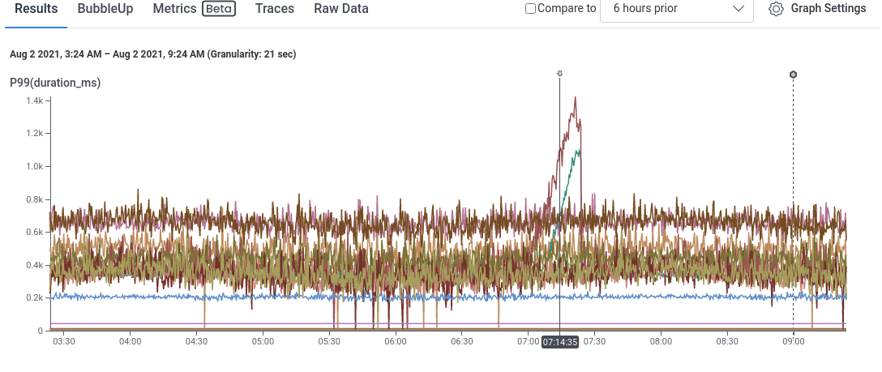The image size is (882, 372).
Task: Go to the Traces tab
Action: [274, 9]
